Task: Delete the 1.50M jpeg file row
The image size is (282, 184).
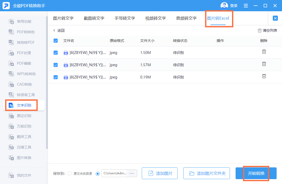Action: (x=264, y=52)
